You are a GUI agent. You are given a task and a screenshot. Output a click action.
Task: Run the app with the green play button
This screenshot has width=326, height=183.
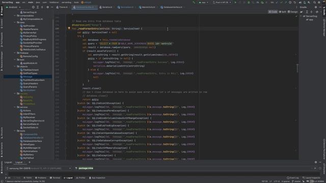click(x=235, y=2)
